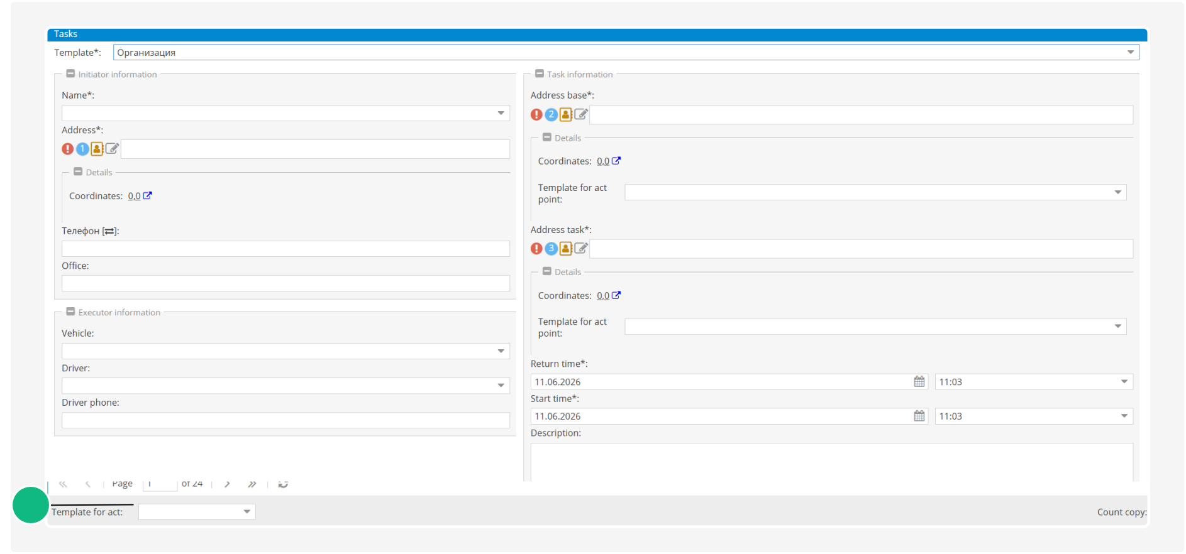Click the Count copy label
1186x554 pixels.
click(1122, 512)
